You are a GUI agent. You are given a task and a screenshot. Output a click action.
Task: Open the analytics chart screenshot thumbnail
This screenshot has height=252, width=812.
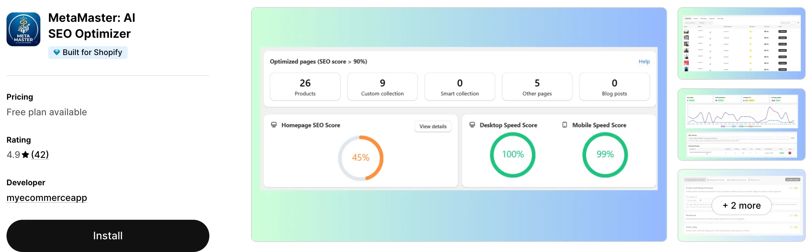(x=742, y=124)
